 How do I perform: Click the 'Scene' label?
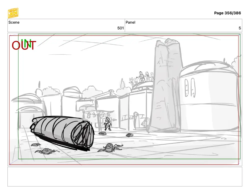click(x=14, y=22)
